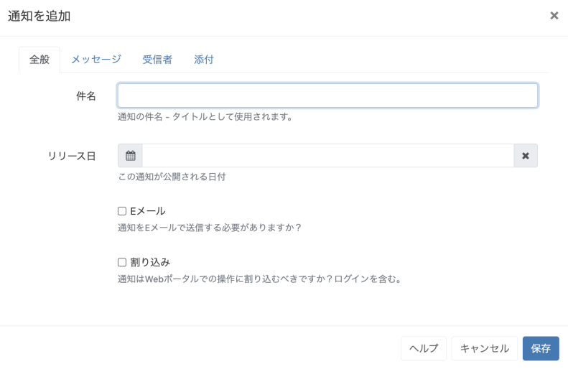Click the hint 通知の件名 - タイトルとして使用されます。
The width and height of the screenshot is (568, 369).
pyautogui.click(x=205, y=116)
